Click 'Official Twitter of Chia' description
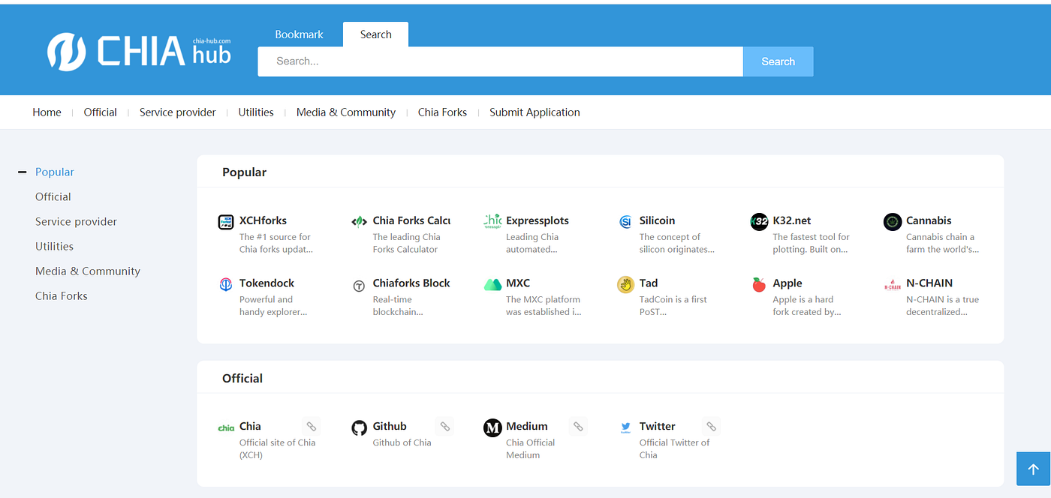Image resolution: width=1051 pixels, height=498 pixels. pyautogui.click(x=674, y=448)
